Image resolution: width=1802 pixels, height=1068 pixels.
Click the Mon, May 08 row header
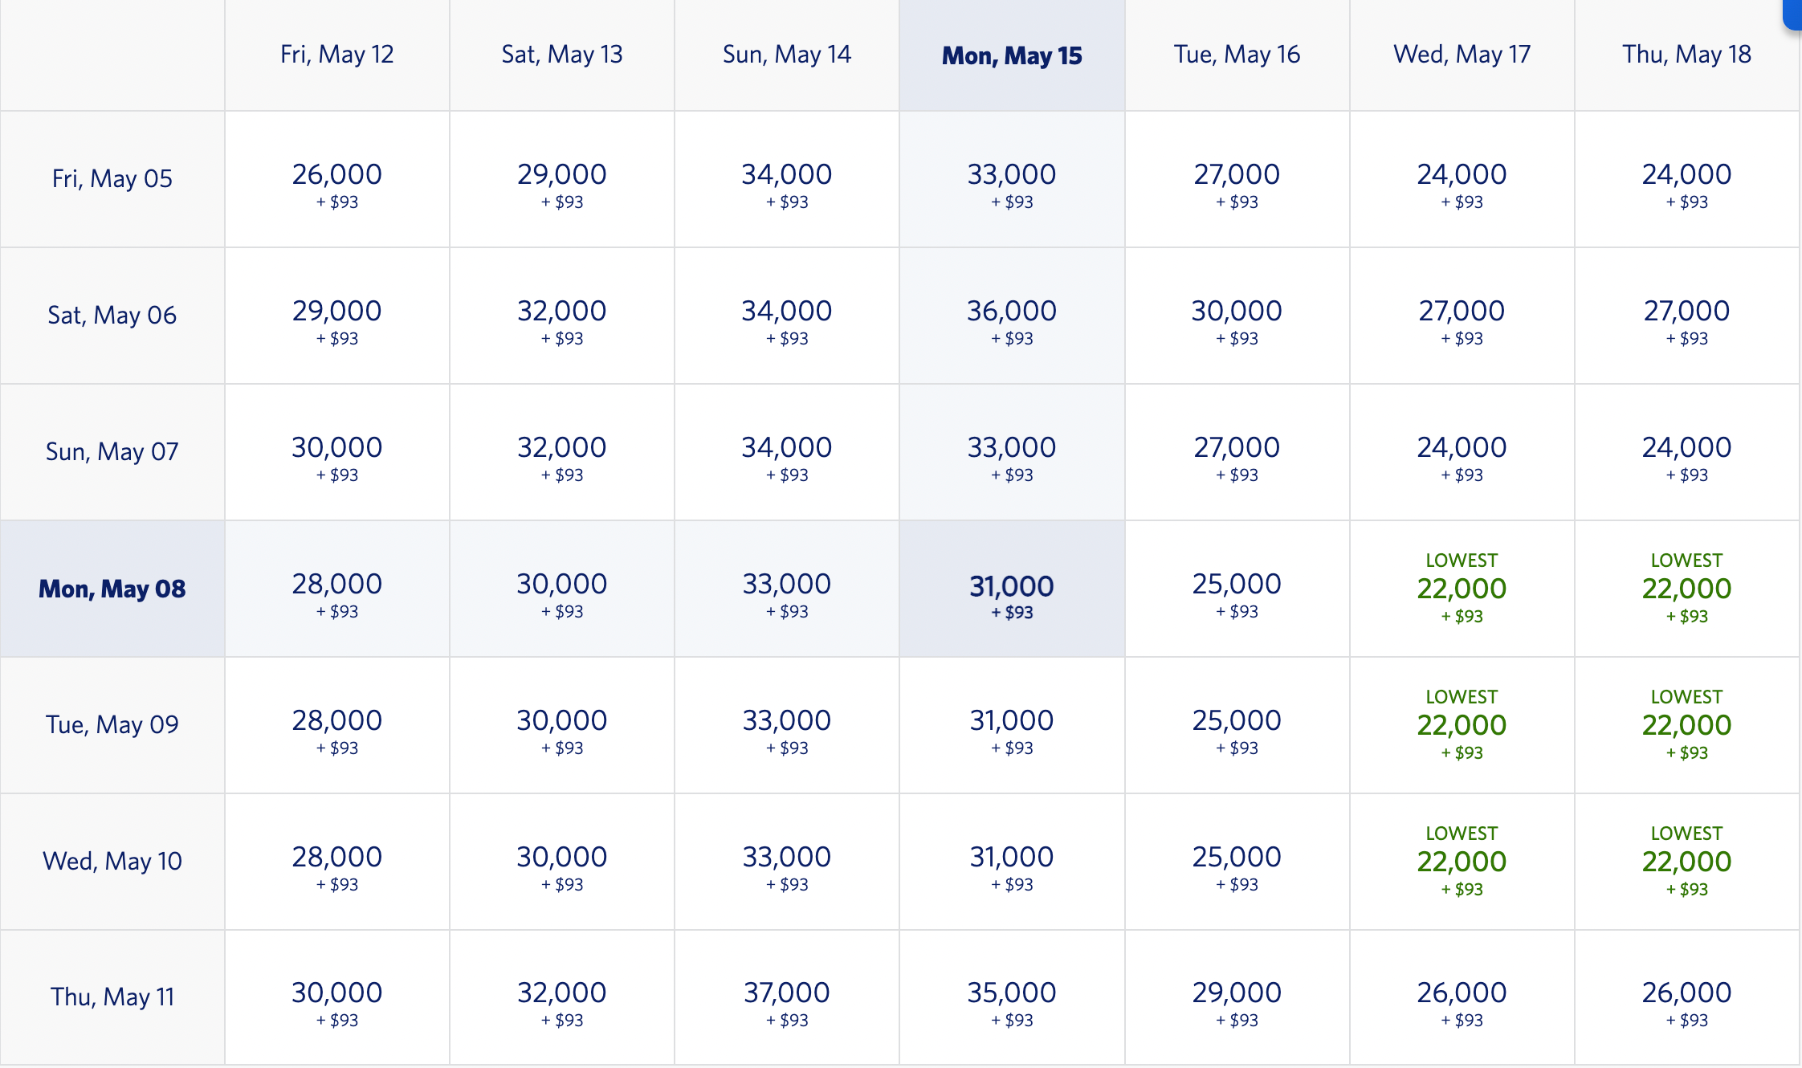click(x=112, y=589)
